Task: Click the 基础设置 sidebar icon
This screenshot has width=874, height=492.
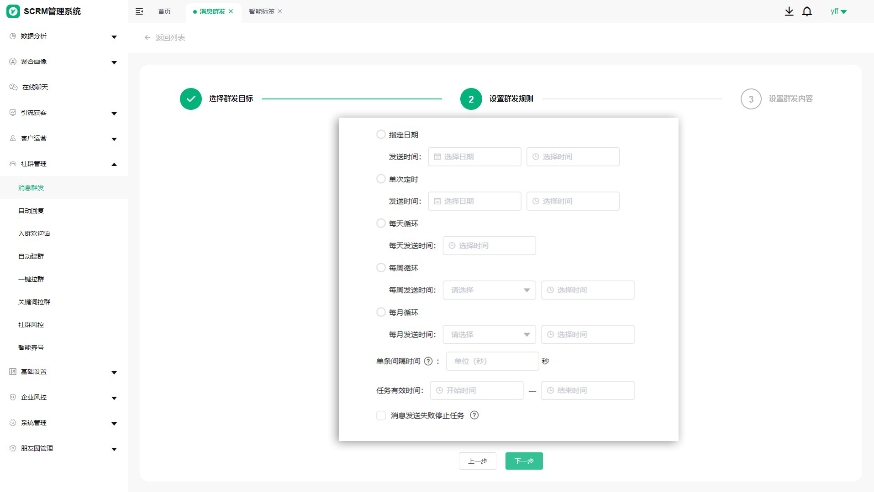Action: [x=13, y=372]
